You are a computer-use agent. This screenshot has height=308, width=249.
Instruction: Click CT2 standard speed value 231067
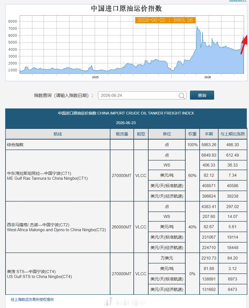click(209, 237)
